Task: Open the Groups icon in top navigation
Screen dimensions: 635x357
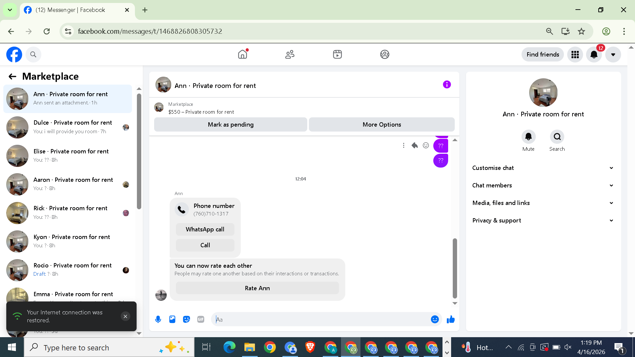Action: pos(385,54)
